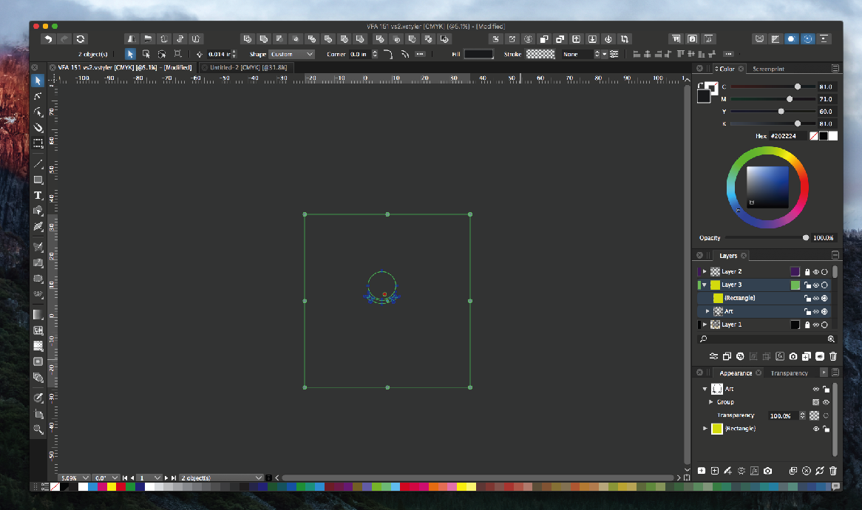Open the Screenprint panel tab

coord(768,69)
